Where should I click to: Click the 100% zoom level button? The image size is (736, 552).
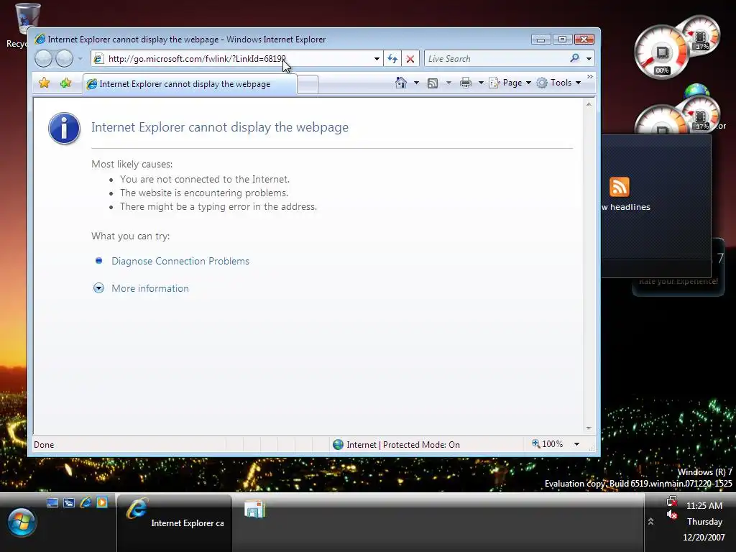(547, 444)
